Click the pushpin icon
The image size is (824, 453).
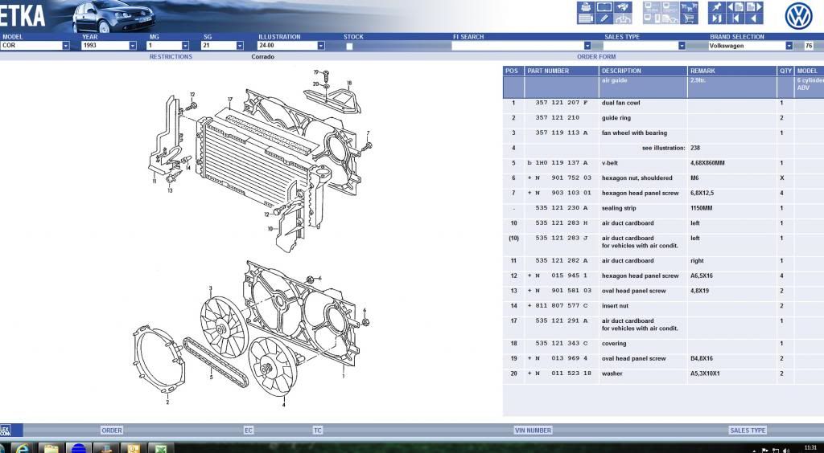(715, 7)
